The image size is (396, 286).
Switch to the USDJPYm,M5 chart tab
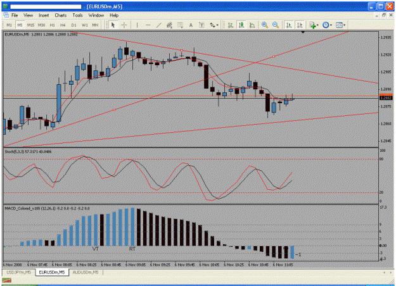[x=19, y=272]
